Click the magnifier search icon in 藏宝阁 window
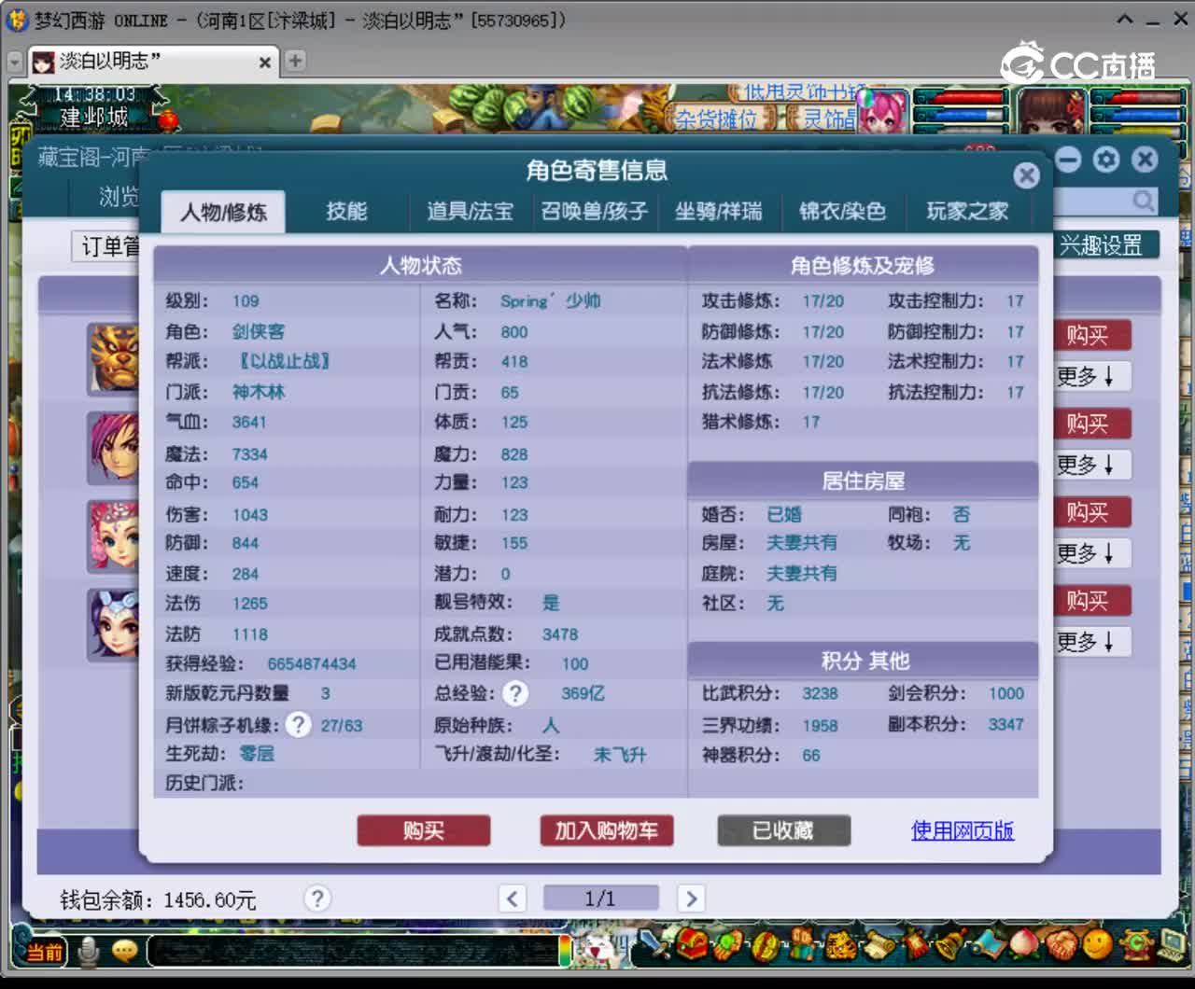Screen dimensions: 1195x989 click(x=1143, y=201)
